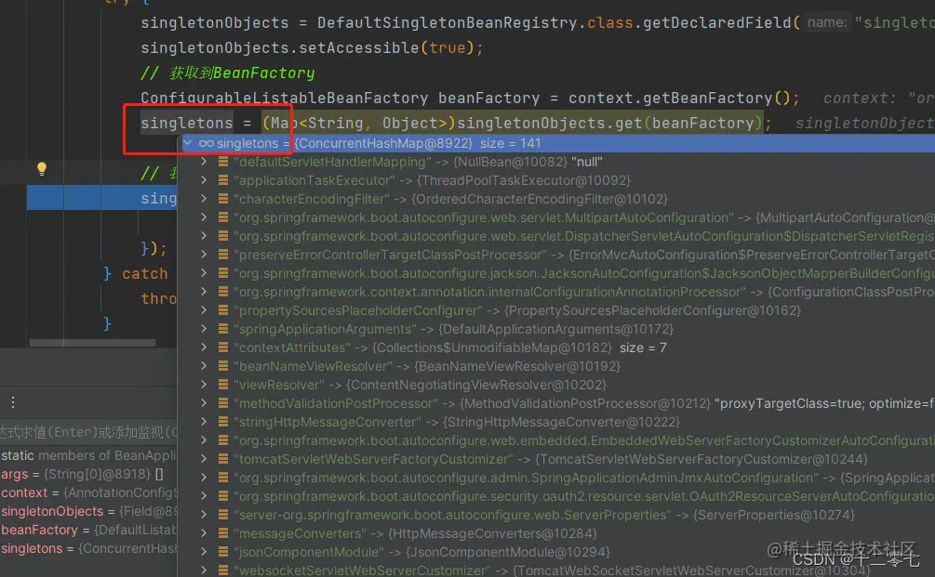This screenshot has width=935, height=577.
Task: Select the context variable row
Action: point(88,492)
